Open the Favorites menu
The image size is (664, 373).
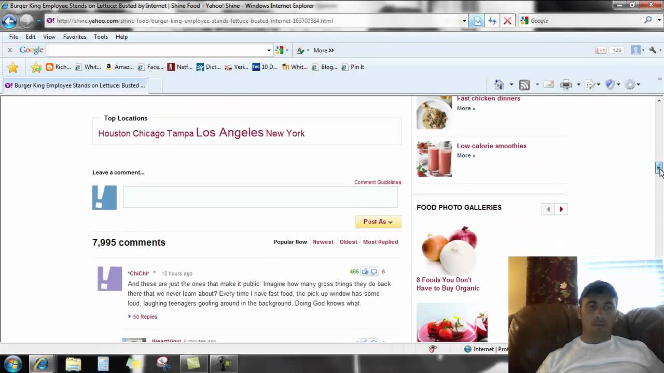point(75,37)
